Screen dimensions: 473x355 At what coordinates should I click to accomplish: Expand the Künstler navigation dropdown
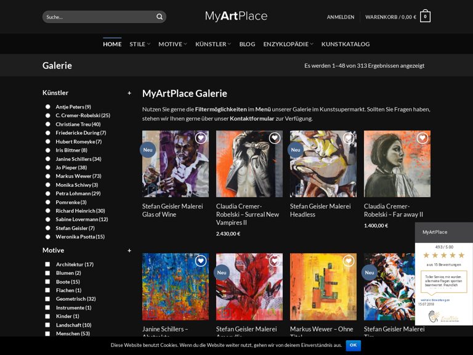click(213, 44)
